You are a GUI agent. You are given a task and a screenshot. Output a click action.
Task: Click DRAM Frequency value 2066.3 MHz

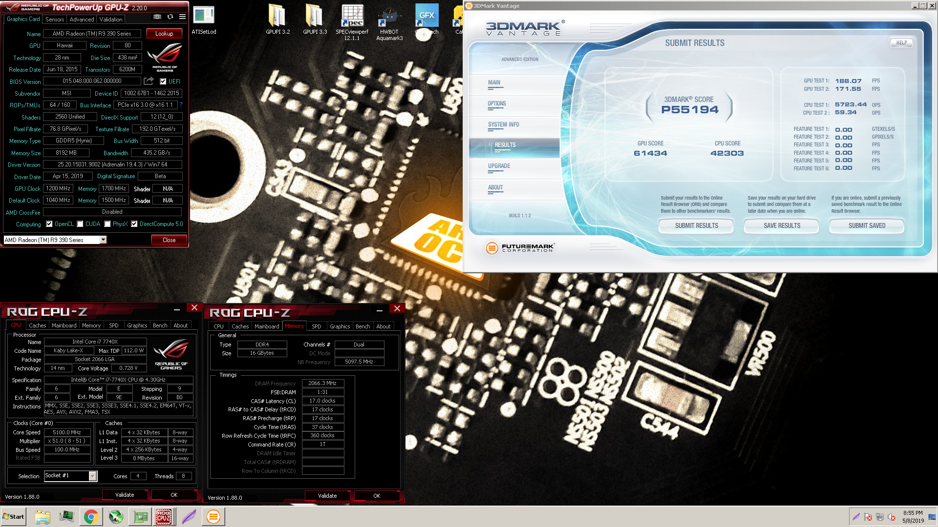point(322,384)
